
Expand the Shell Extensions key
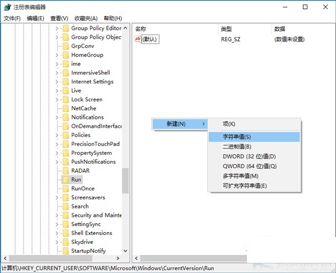point(57,233)
